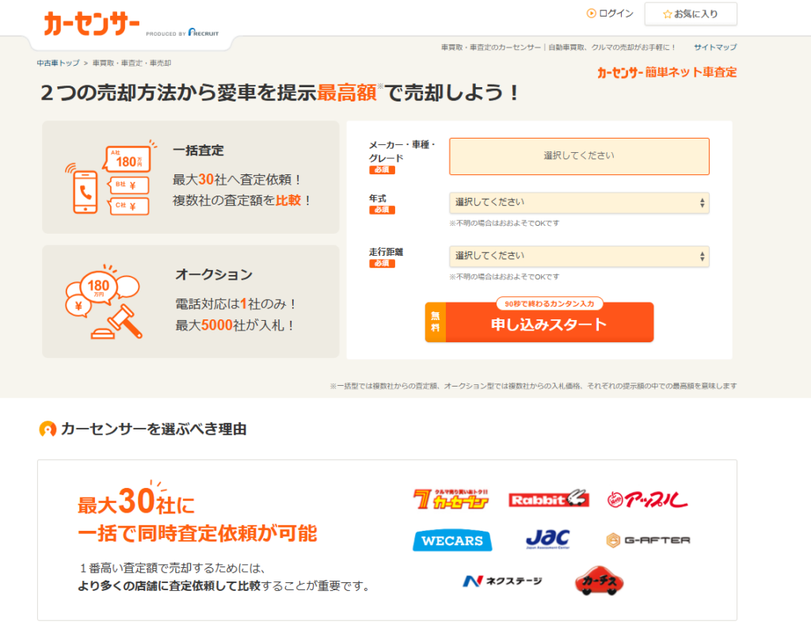Click 一括で同時査定依頼が可能 heading

(x=197, y=533)
